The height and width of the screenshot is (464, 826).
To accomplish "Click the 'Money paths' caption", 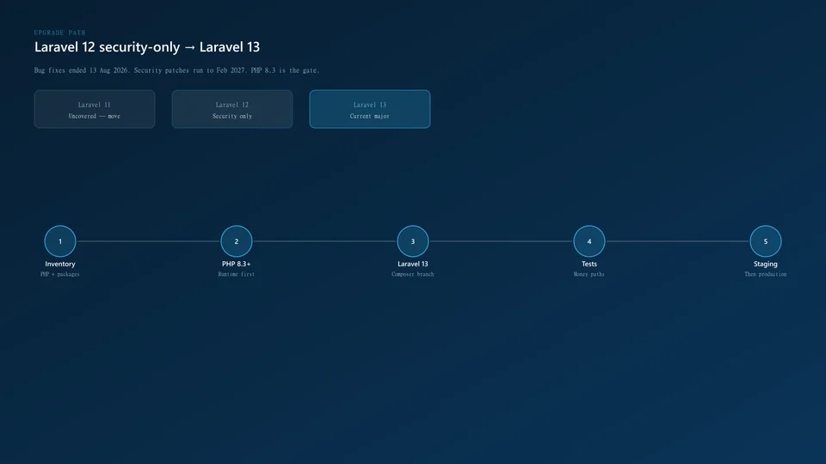I will (x=589, y=274).
